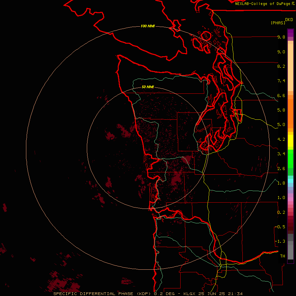
Task: Select the 8.2 scale value
Action: [281, 66]
